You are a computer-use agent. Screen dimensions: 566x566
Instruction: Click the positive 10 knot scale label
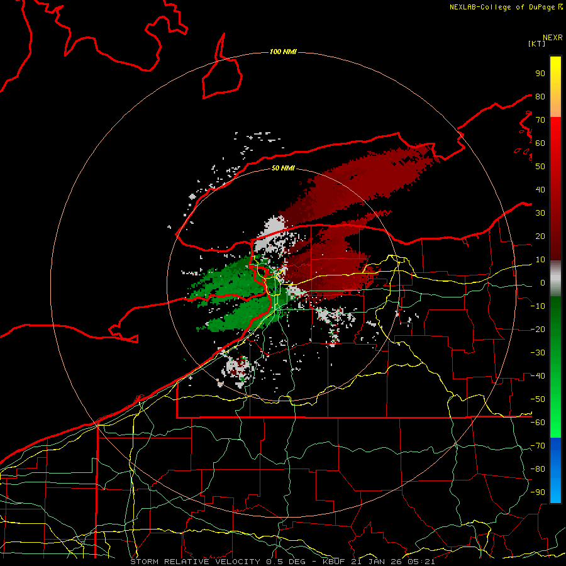(x=540, y=260)
